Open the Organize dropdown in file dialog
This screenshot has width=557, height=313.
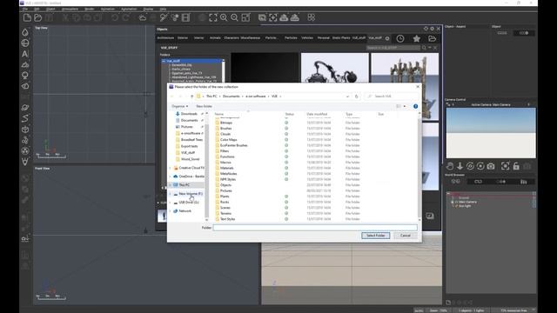click(180, 106)
